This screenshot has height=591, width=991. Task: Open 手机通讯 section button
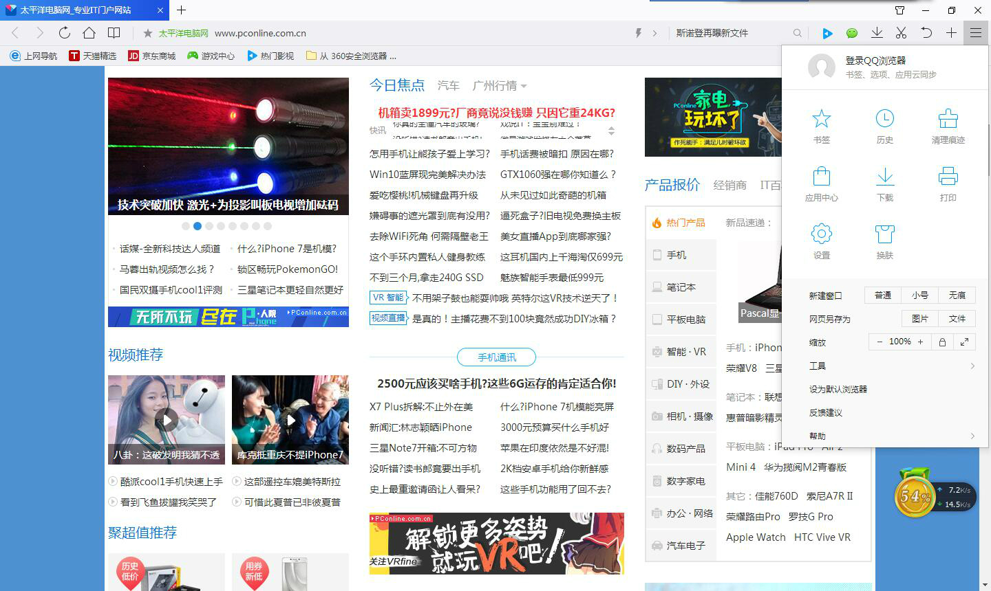pos(497,357)
